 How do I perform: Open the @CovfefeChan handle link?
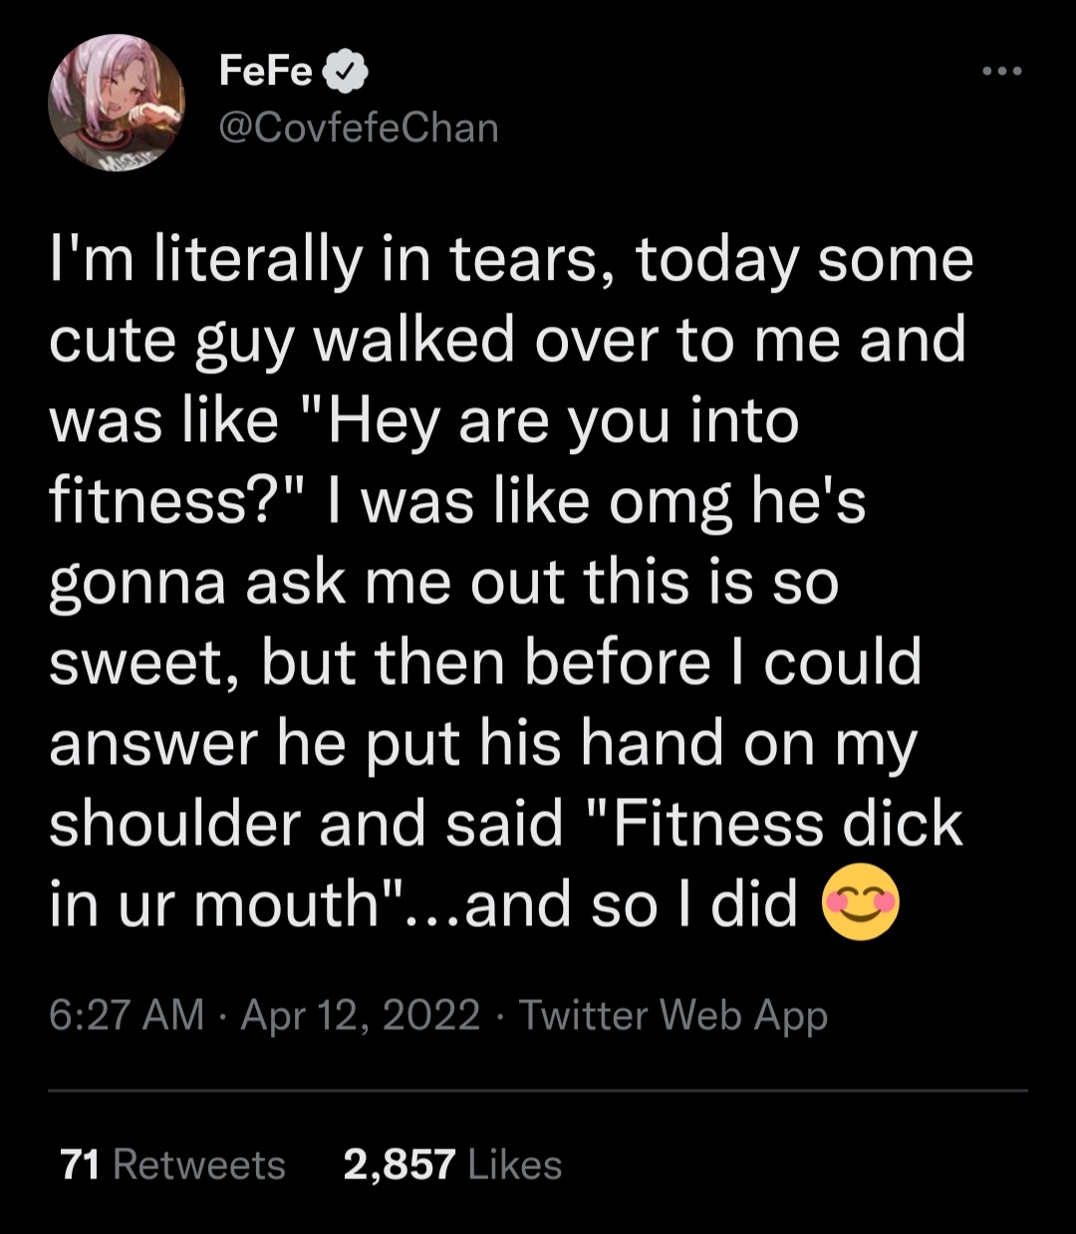coord(359,128)
